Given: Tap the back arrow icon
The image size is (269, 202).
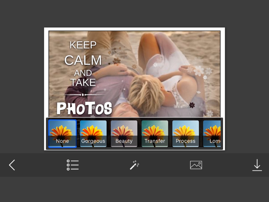Looking at the screenshot, I should pos(12,165).
